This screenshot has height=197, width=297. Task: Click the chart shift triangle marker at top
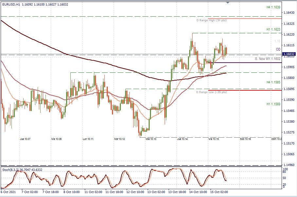(x=228, y=3)
